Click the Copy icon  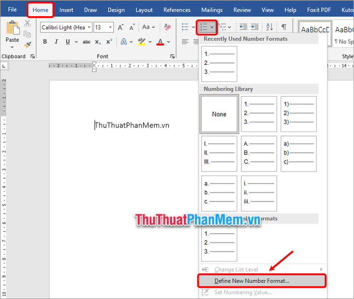[x=27, y=34]
